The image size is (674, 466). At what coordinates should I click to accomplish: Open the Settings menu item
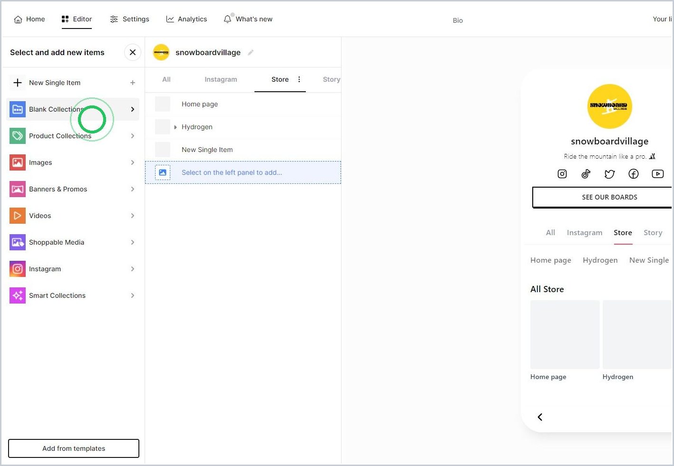129,19
